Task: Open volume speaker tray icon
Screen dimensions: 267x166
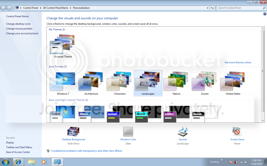Action: pyautogui.click(x=246, y=162)
